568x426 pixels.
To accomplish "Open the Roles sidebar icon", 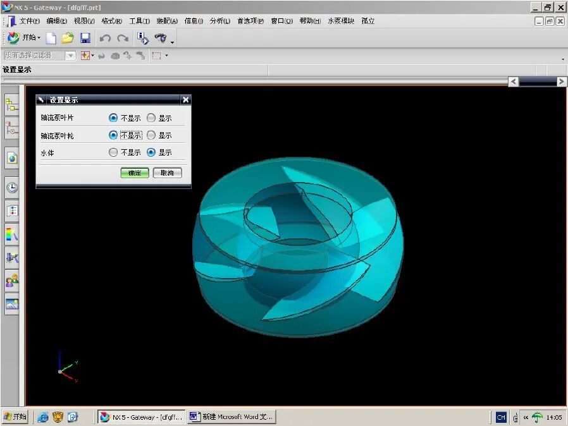I will pyautogui.click(x=12, y=281).
